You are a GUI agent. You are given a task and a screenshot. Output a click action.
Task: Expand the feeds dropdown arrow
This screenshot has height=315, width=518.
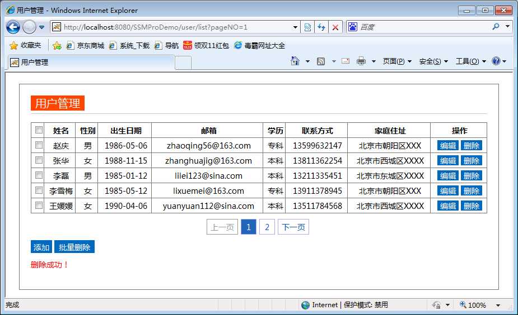(334, 61)
